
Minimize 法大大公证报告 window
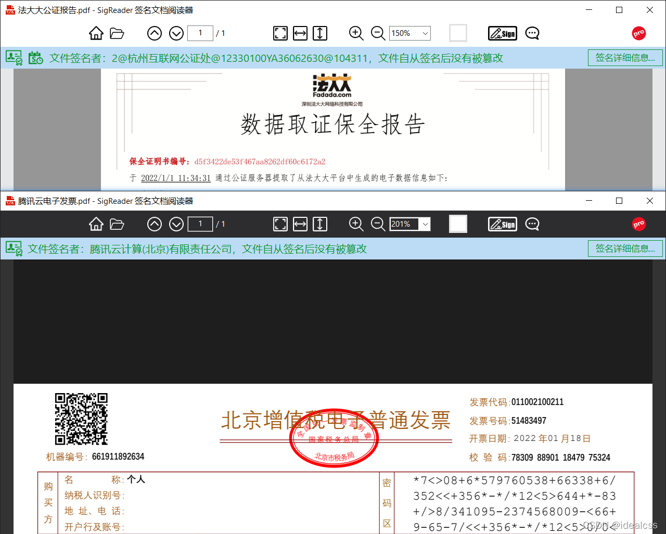click(589, 10)
